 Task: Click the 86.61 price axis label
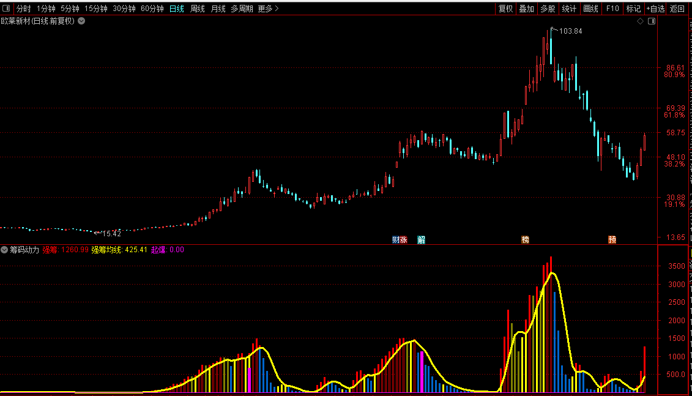tap(675, 68)
